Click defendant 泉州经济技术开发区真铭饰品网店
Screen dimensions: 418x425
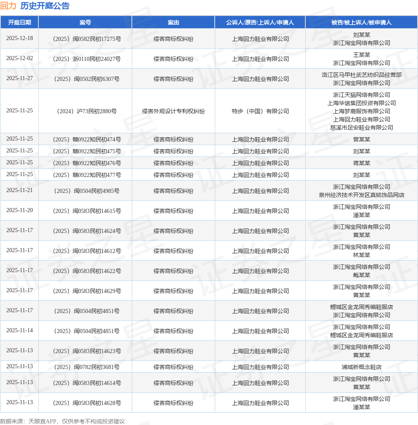tap(361, 195)
